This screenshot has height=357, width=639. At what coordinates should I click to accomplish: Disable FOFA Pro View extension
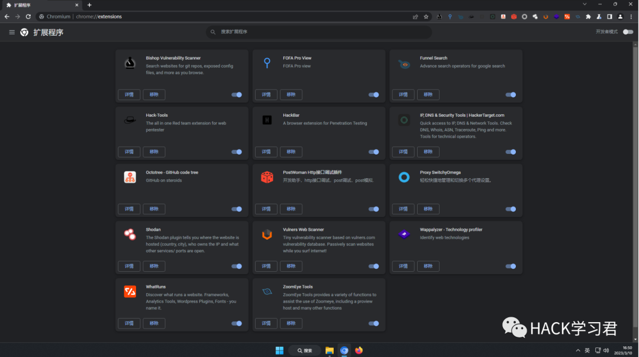click(x=374, y=95)
